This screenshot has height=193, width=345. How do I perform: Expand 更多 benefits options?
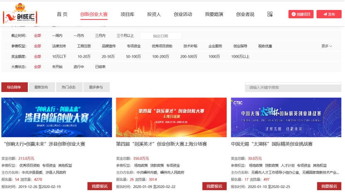(327, 46)
